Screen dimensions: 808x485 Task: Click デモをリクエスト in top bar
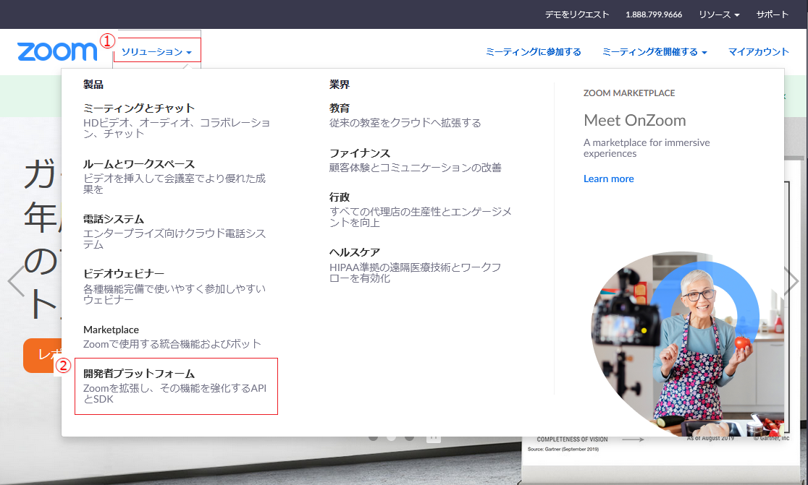click(x=577, y=14)
